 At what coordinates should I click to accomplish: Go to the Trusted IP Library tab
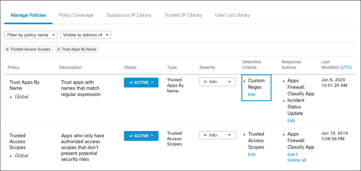click(x=183, y=15)
